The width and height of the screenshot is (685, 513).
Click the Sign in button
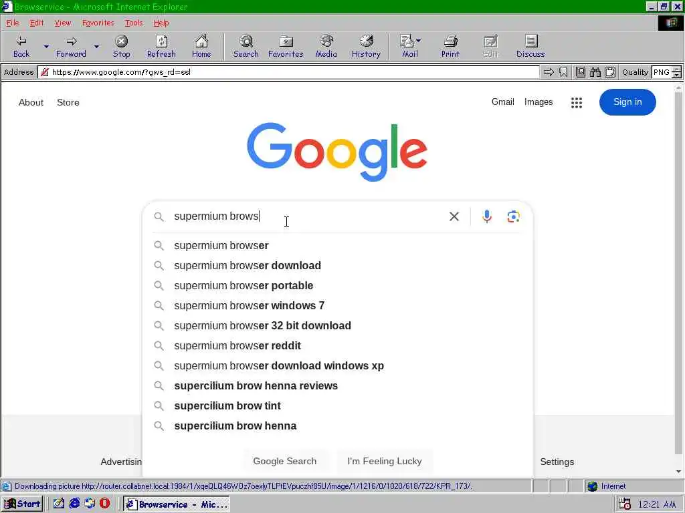pyautogui.click(x=627, y=102)
